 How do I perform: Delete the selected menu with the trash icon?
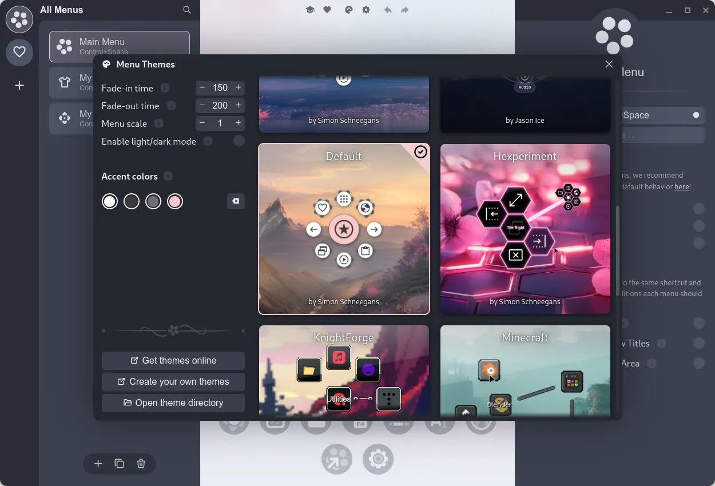[x=141, y=464]
